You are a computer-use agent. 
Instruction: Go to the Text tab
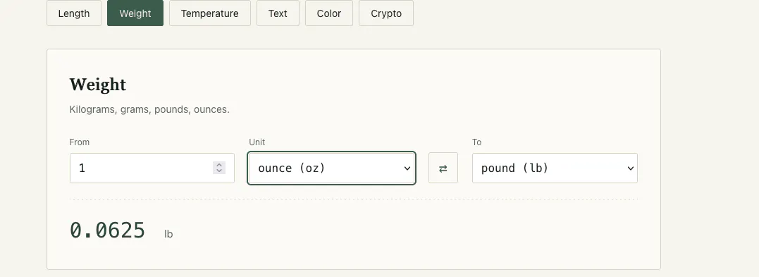tap(278, 13)
